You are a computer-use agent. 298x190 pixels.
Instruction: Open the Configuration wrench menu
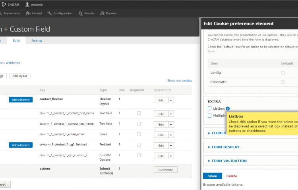[50, 13]
